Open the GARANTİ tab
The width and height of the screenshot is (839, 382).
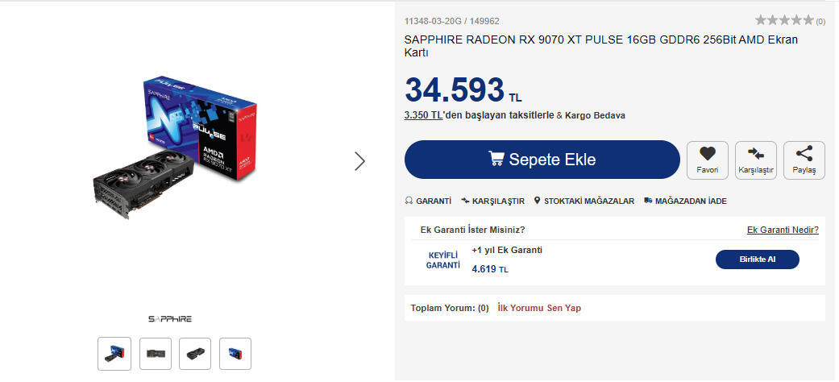(x=428, y=201)
